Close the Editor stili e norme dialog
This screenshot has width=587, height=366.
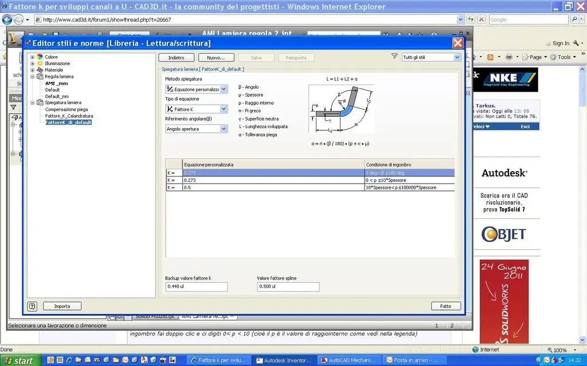457,43
